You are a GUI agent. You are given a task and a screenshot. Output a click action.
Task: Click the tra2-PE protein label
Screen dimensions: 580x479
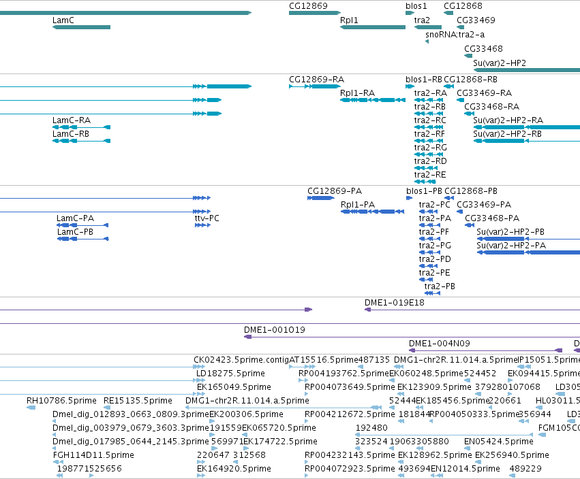click(434, 273)
